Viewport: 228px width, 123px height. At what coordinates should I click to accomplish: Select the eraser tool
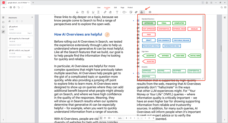pos(110,12)
